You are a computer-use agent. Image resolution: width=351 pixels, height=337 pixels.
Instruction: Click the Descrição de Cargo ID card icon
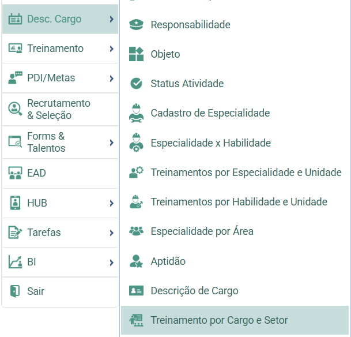(x=136, y=291)
